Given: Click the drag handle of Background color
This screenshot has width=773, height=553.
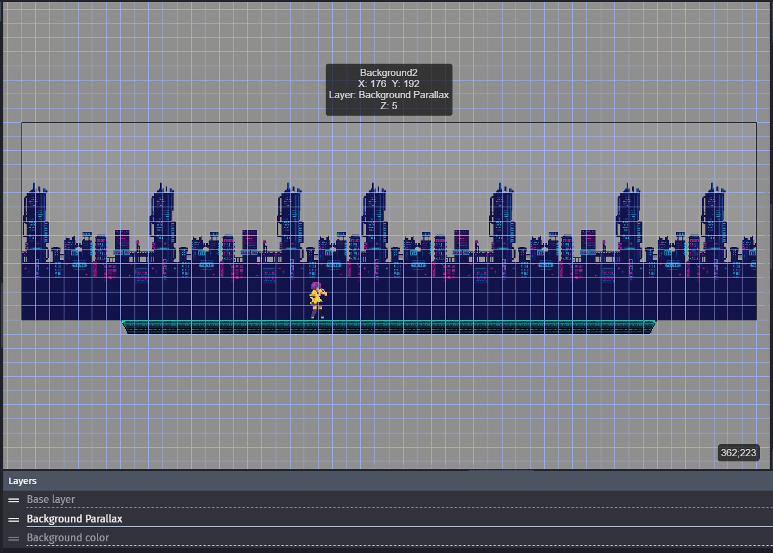Looking at the screenshot, I should point(14,538).
